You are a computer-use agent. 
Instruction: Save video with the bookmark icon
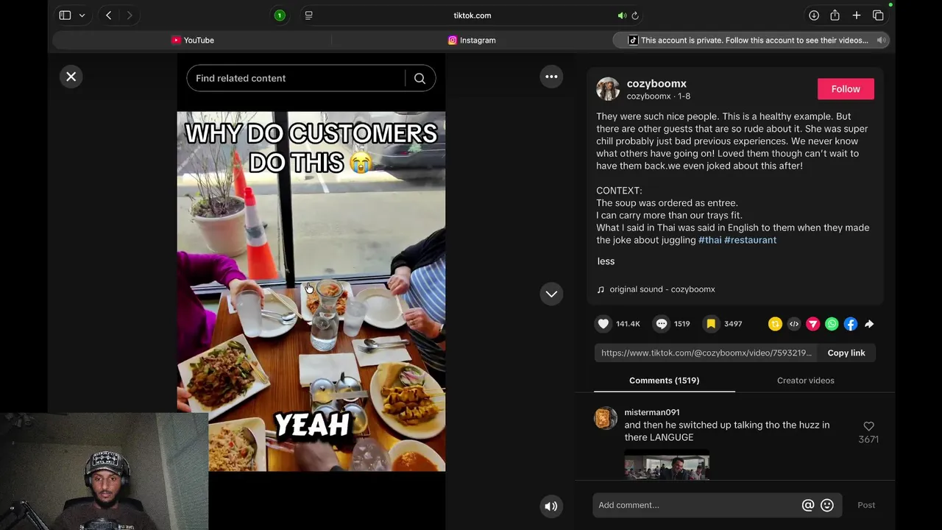tap(711, 324)
